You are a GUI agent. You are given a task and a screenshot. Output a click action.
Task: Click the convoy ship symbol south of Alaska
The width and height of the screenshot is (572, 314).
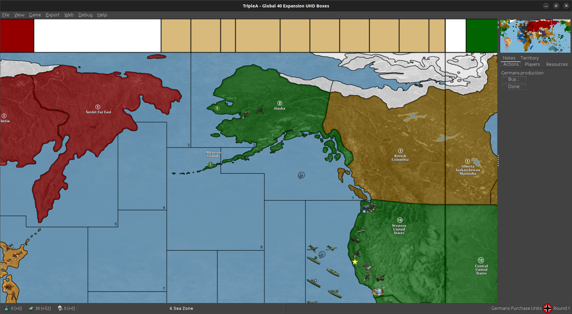coord(301,175)
